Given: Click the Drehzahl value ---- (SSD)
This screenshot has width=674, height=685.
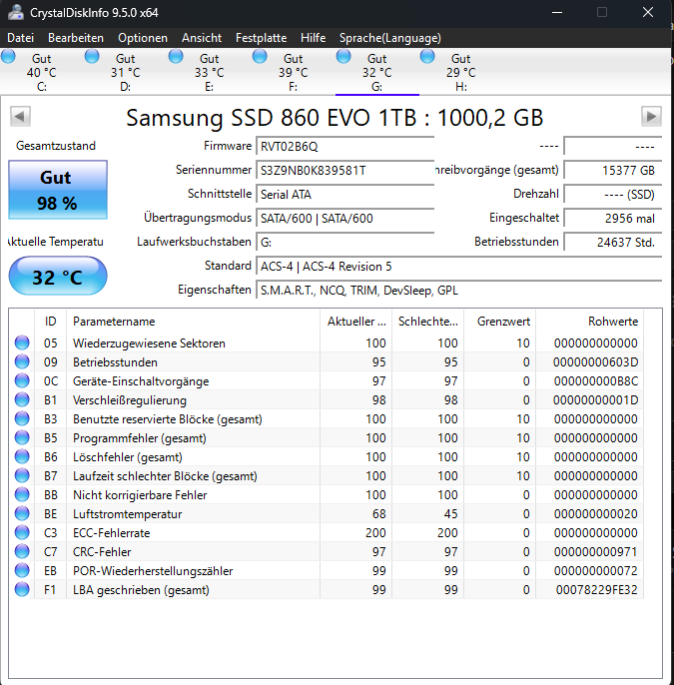Looking at the screenshot, I should tap(613, 195).
